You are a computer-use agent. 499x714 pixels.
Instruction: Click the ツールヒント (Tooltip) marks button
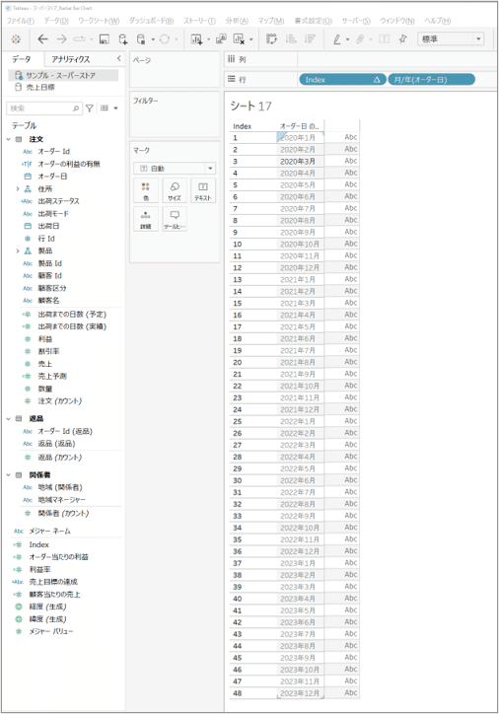tap(175, 219)
